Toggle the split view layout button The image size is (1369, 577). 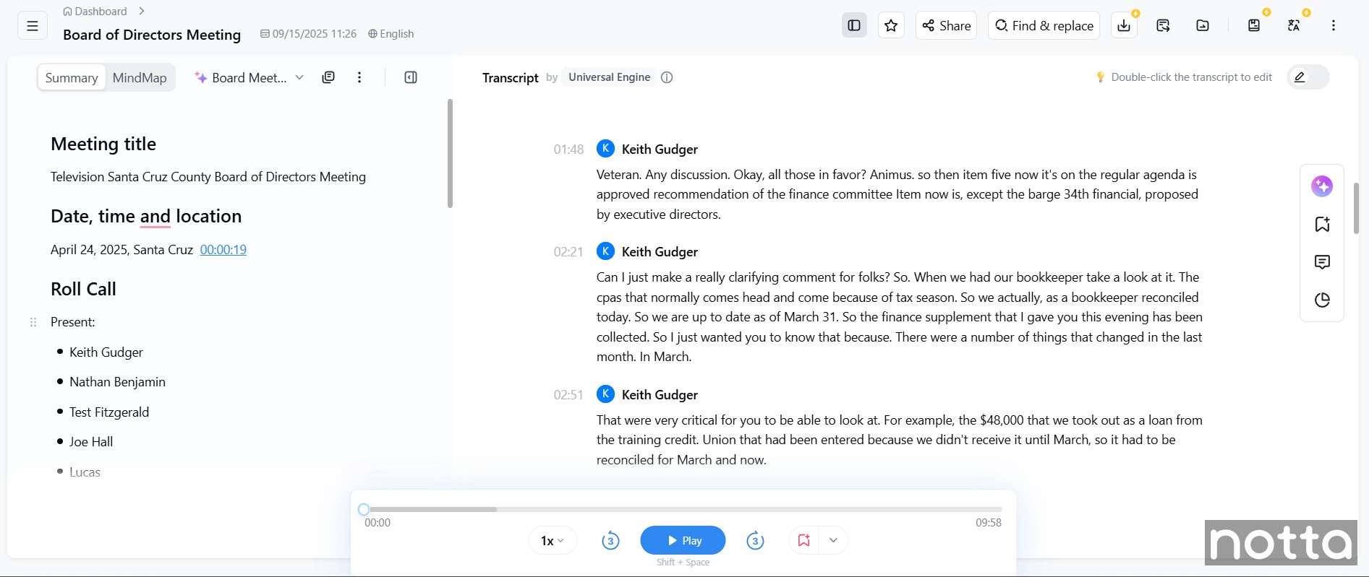854,26
